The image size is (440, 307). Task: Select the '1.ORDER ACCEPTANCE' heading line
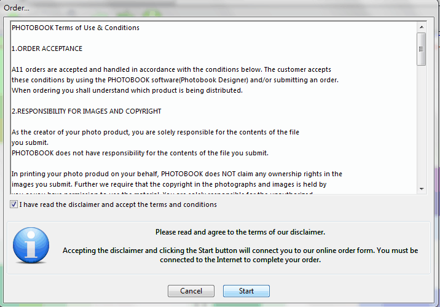(x=47, y=49)
